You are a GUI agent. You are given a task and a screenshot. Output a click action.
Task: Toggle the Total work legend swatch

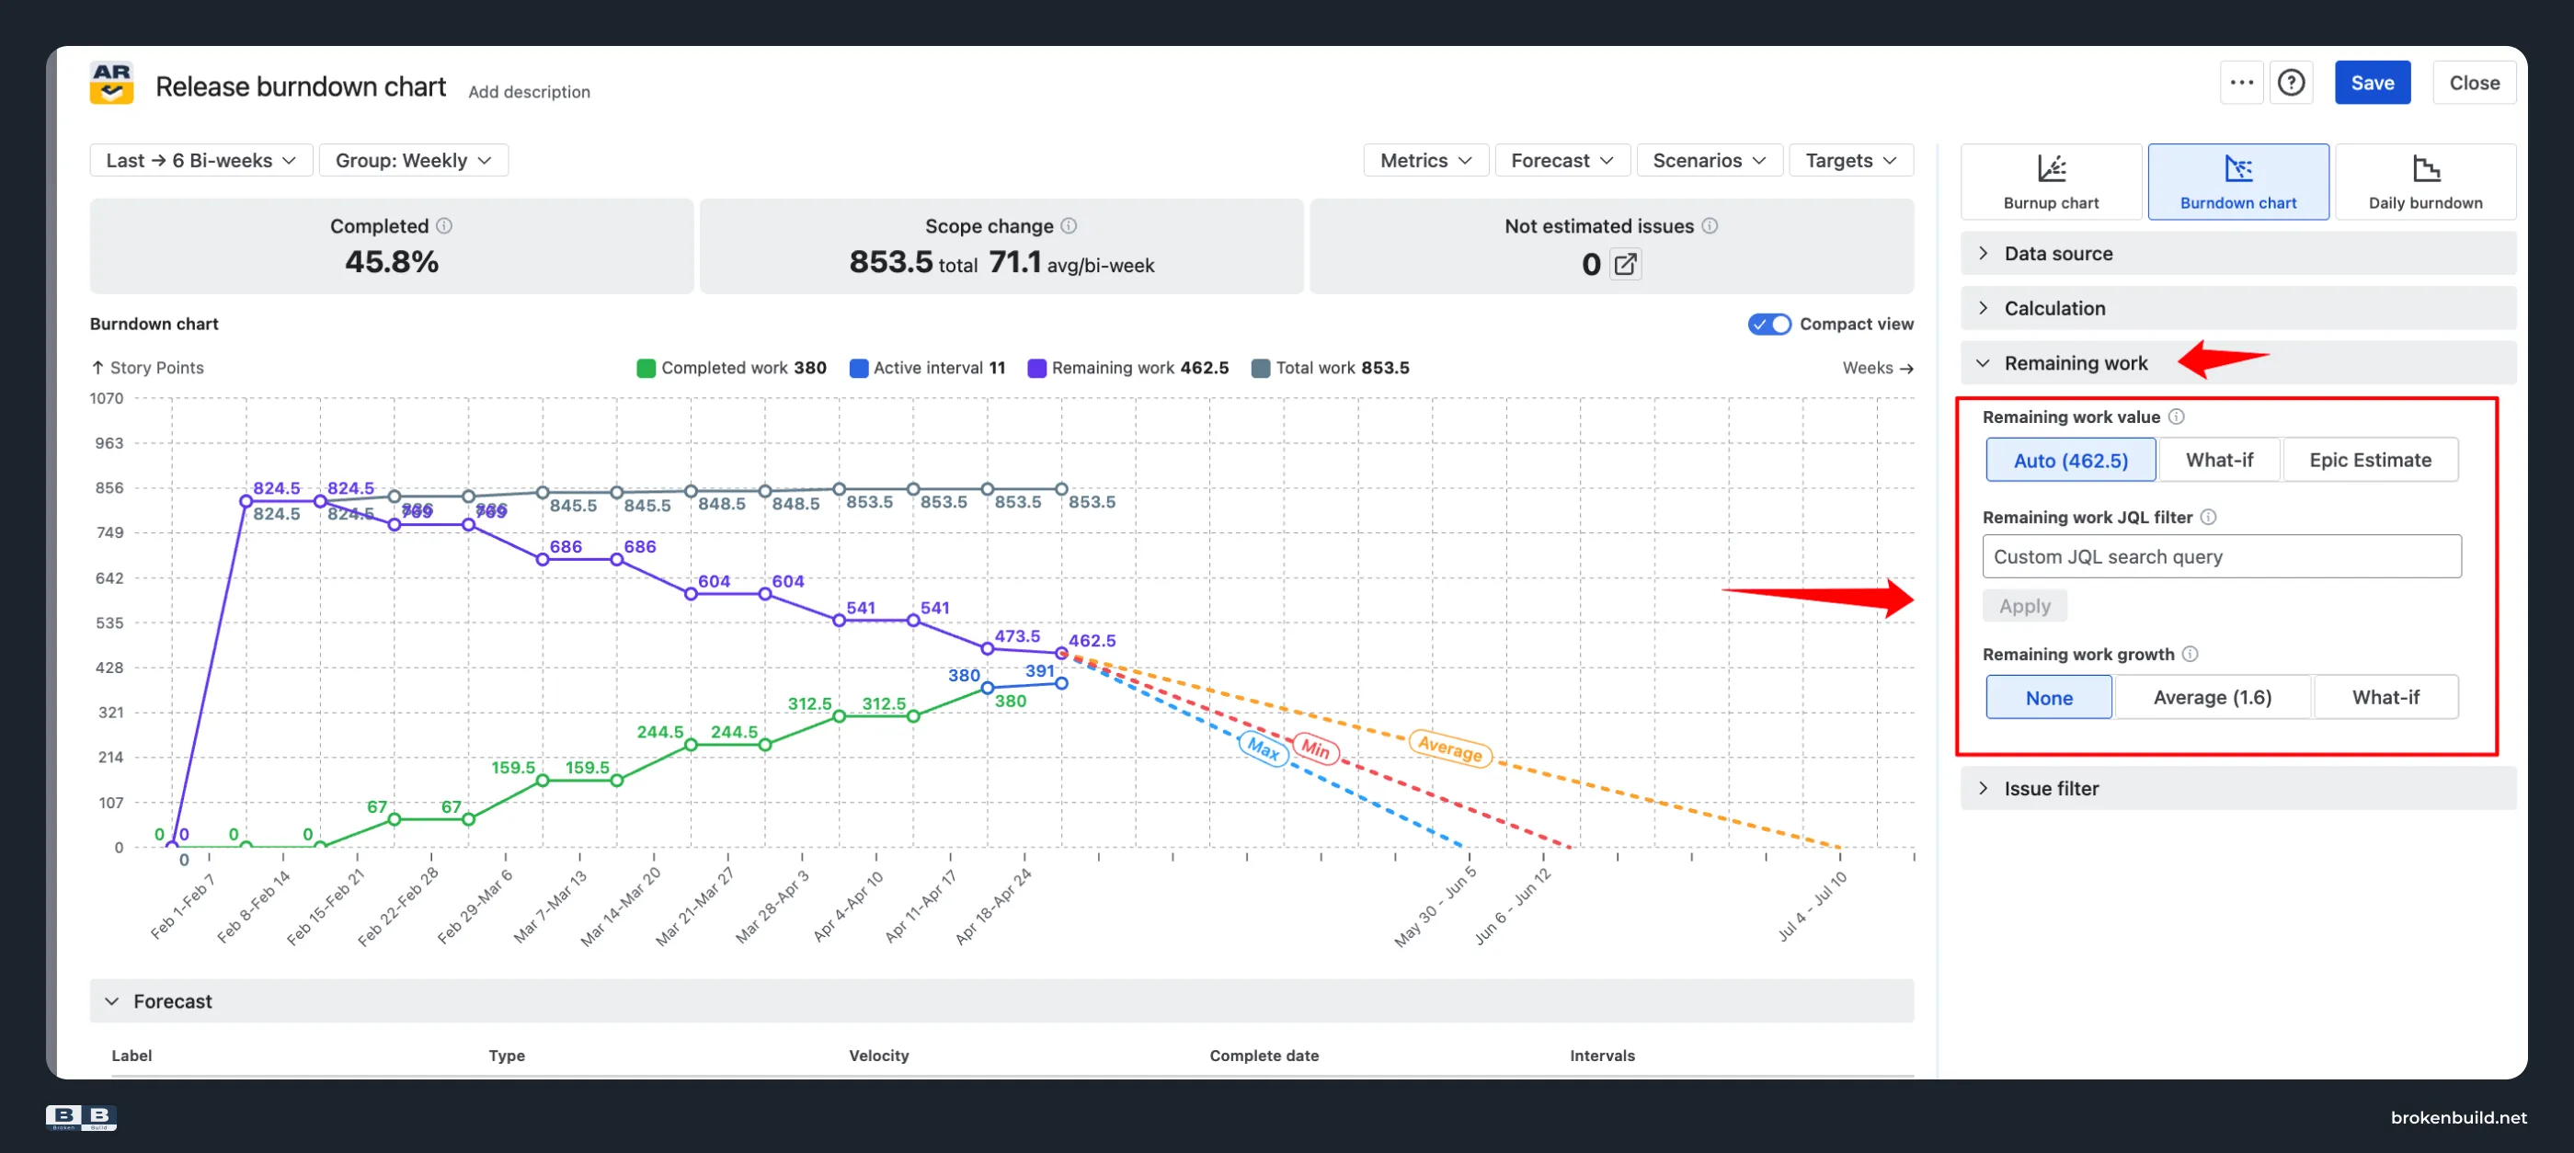coord(1260,368)
